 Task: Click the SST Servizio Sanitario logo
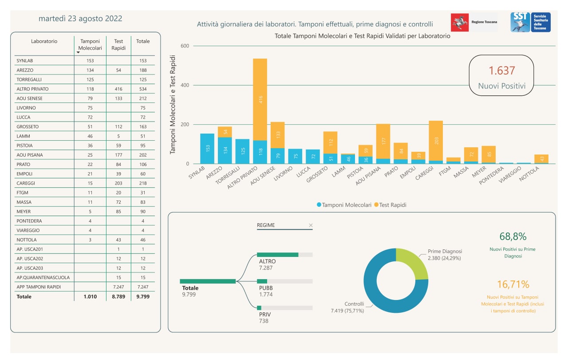[530, 22]
